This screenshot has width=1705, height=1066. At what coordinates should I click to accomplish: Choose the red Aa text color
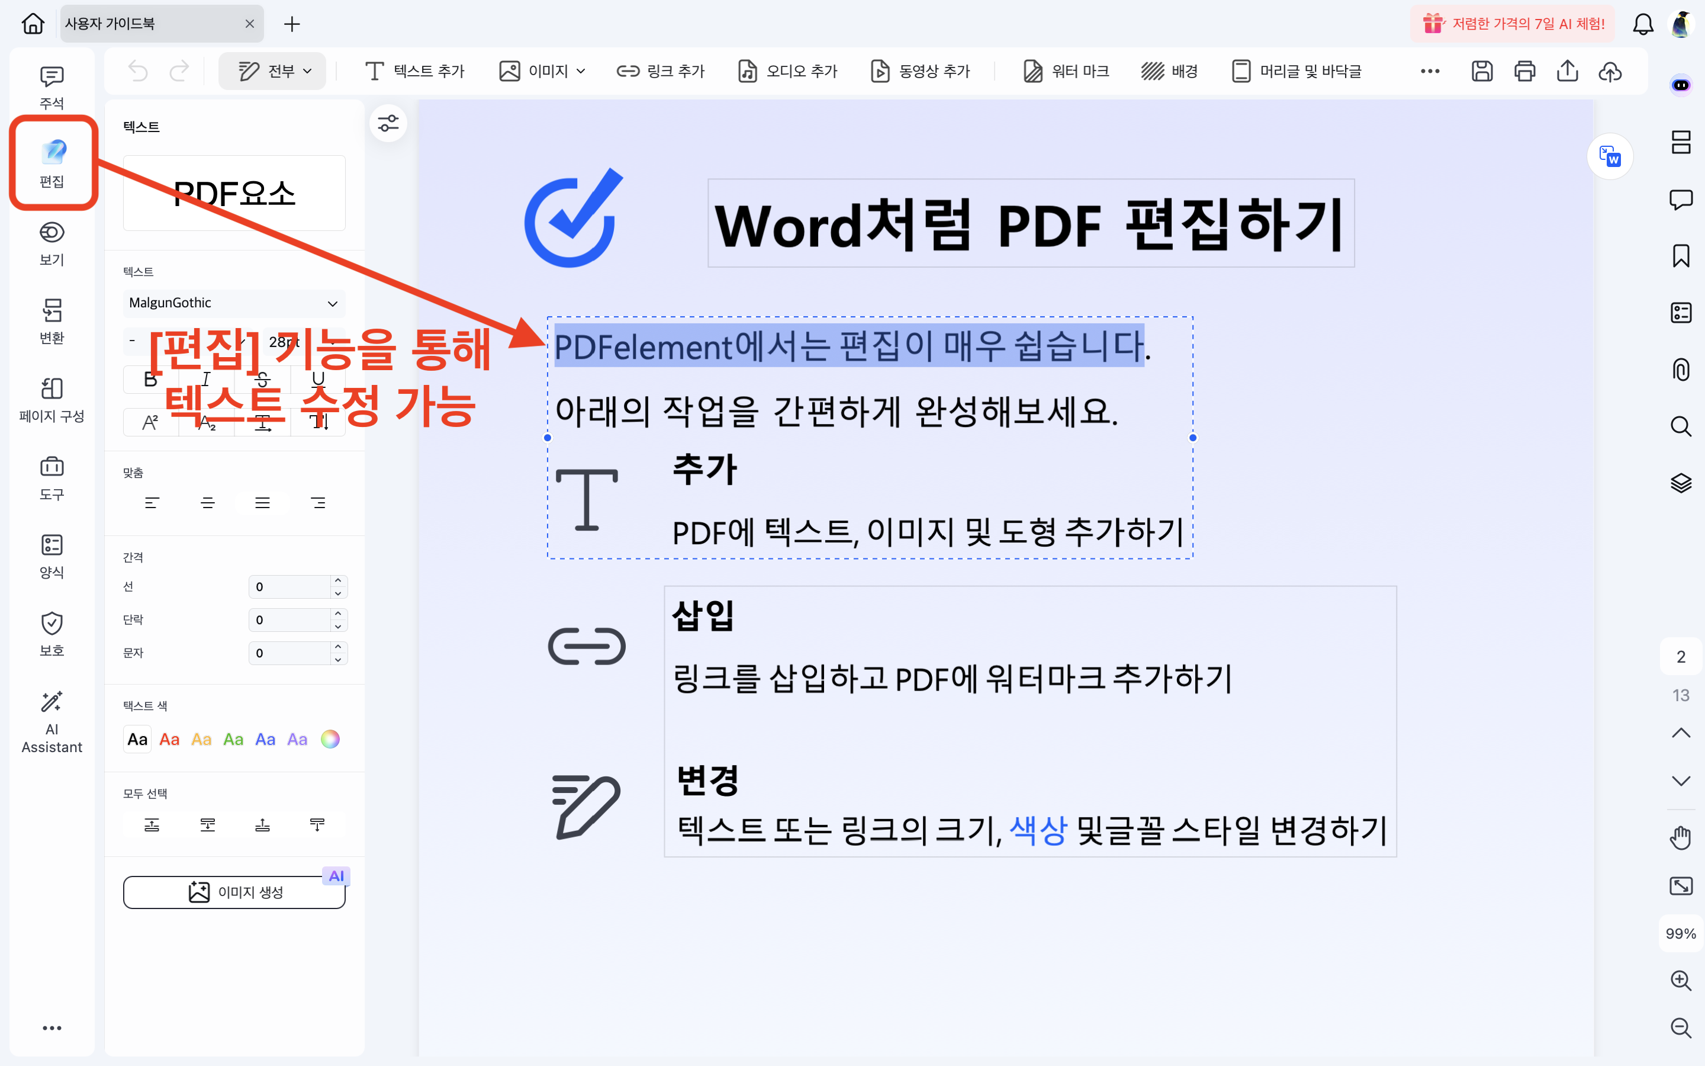pyautogui.click(x=169, y=740)
